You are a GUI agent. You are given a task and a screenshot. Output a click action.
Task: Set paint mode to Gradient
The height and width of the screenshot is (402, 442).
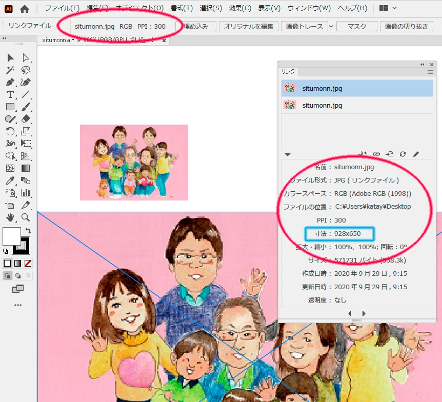coord(18,264)
